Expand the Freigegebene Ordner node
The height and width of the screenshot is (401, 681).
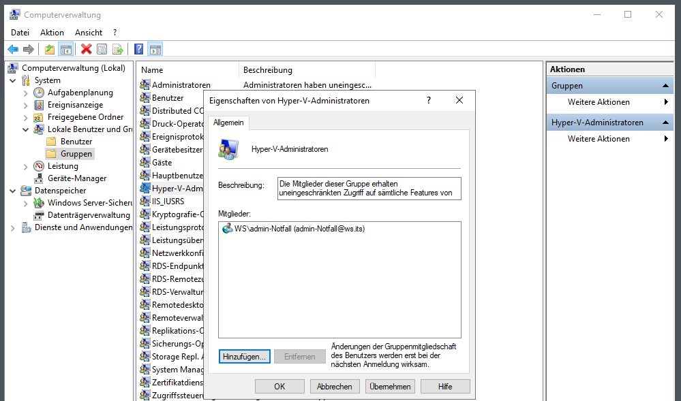(x=26, y=117)
